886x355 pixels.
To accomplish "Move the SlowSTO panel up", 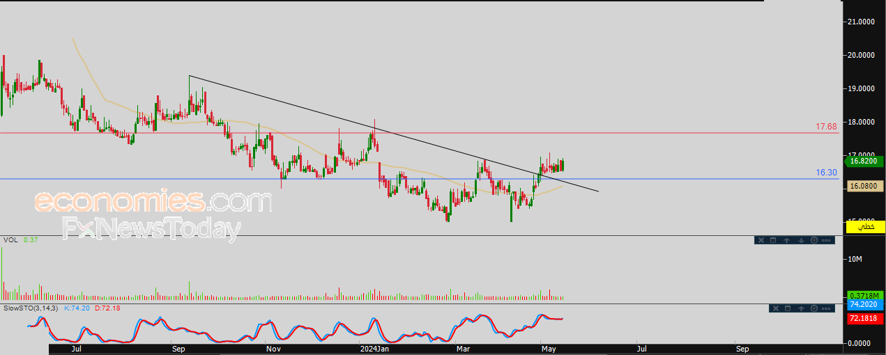I will (801, 308).
